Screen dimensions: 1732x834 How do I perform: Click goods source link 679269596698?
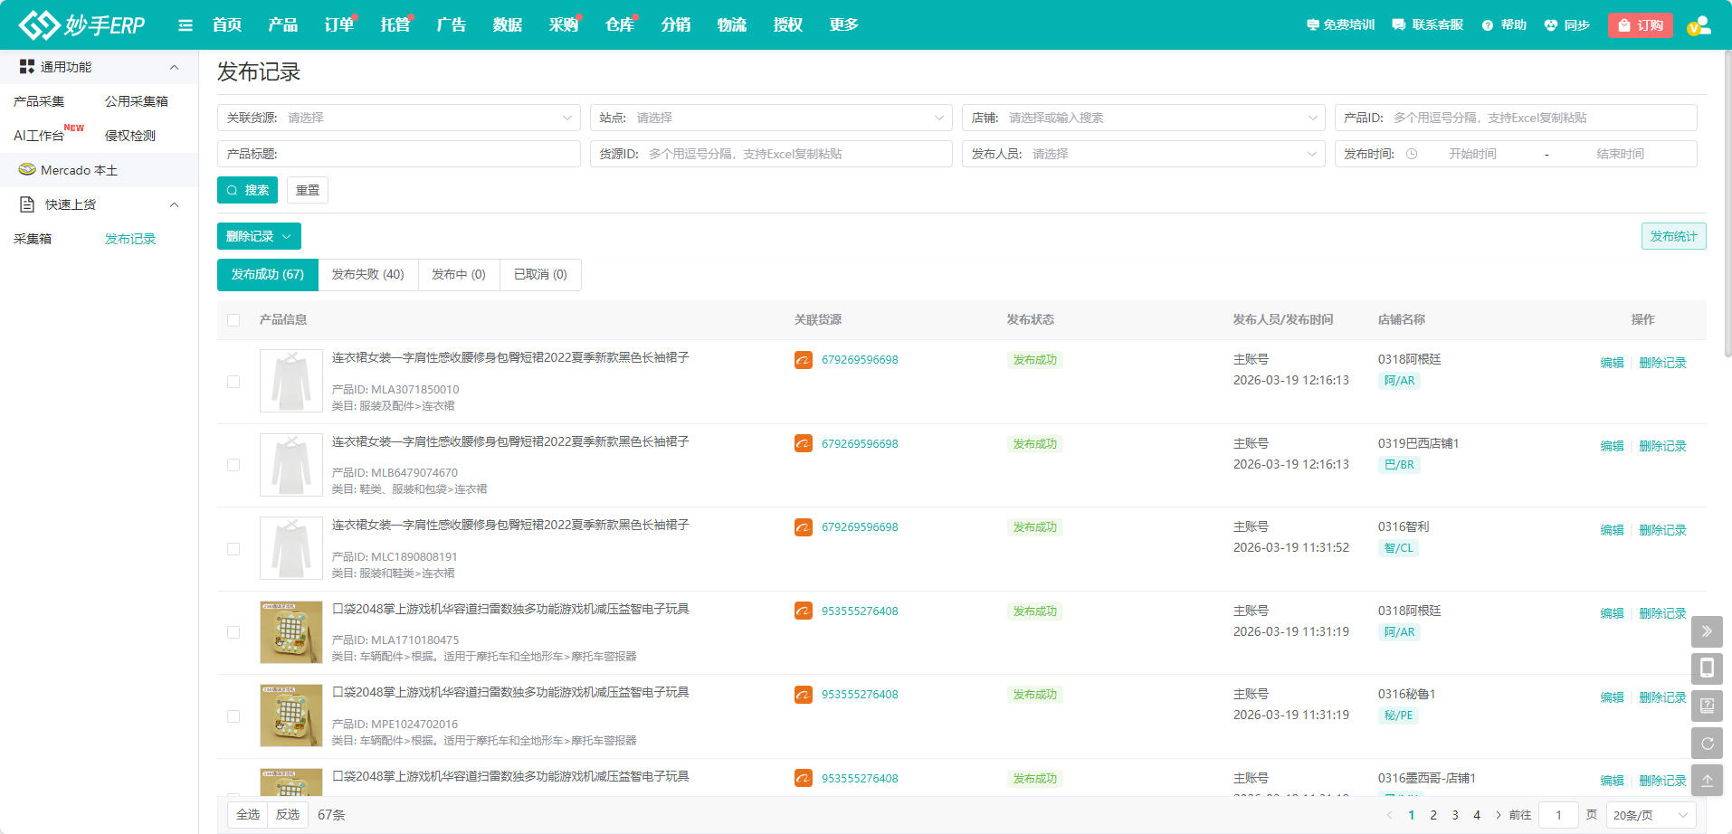coord(859,359)
